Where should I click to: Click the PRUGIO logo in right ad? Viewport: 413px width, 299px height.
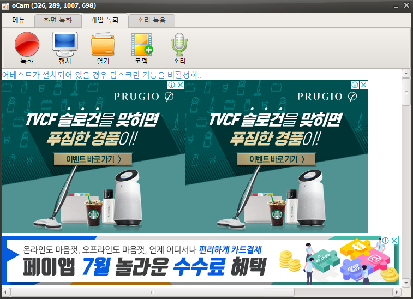327,97
